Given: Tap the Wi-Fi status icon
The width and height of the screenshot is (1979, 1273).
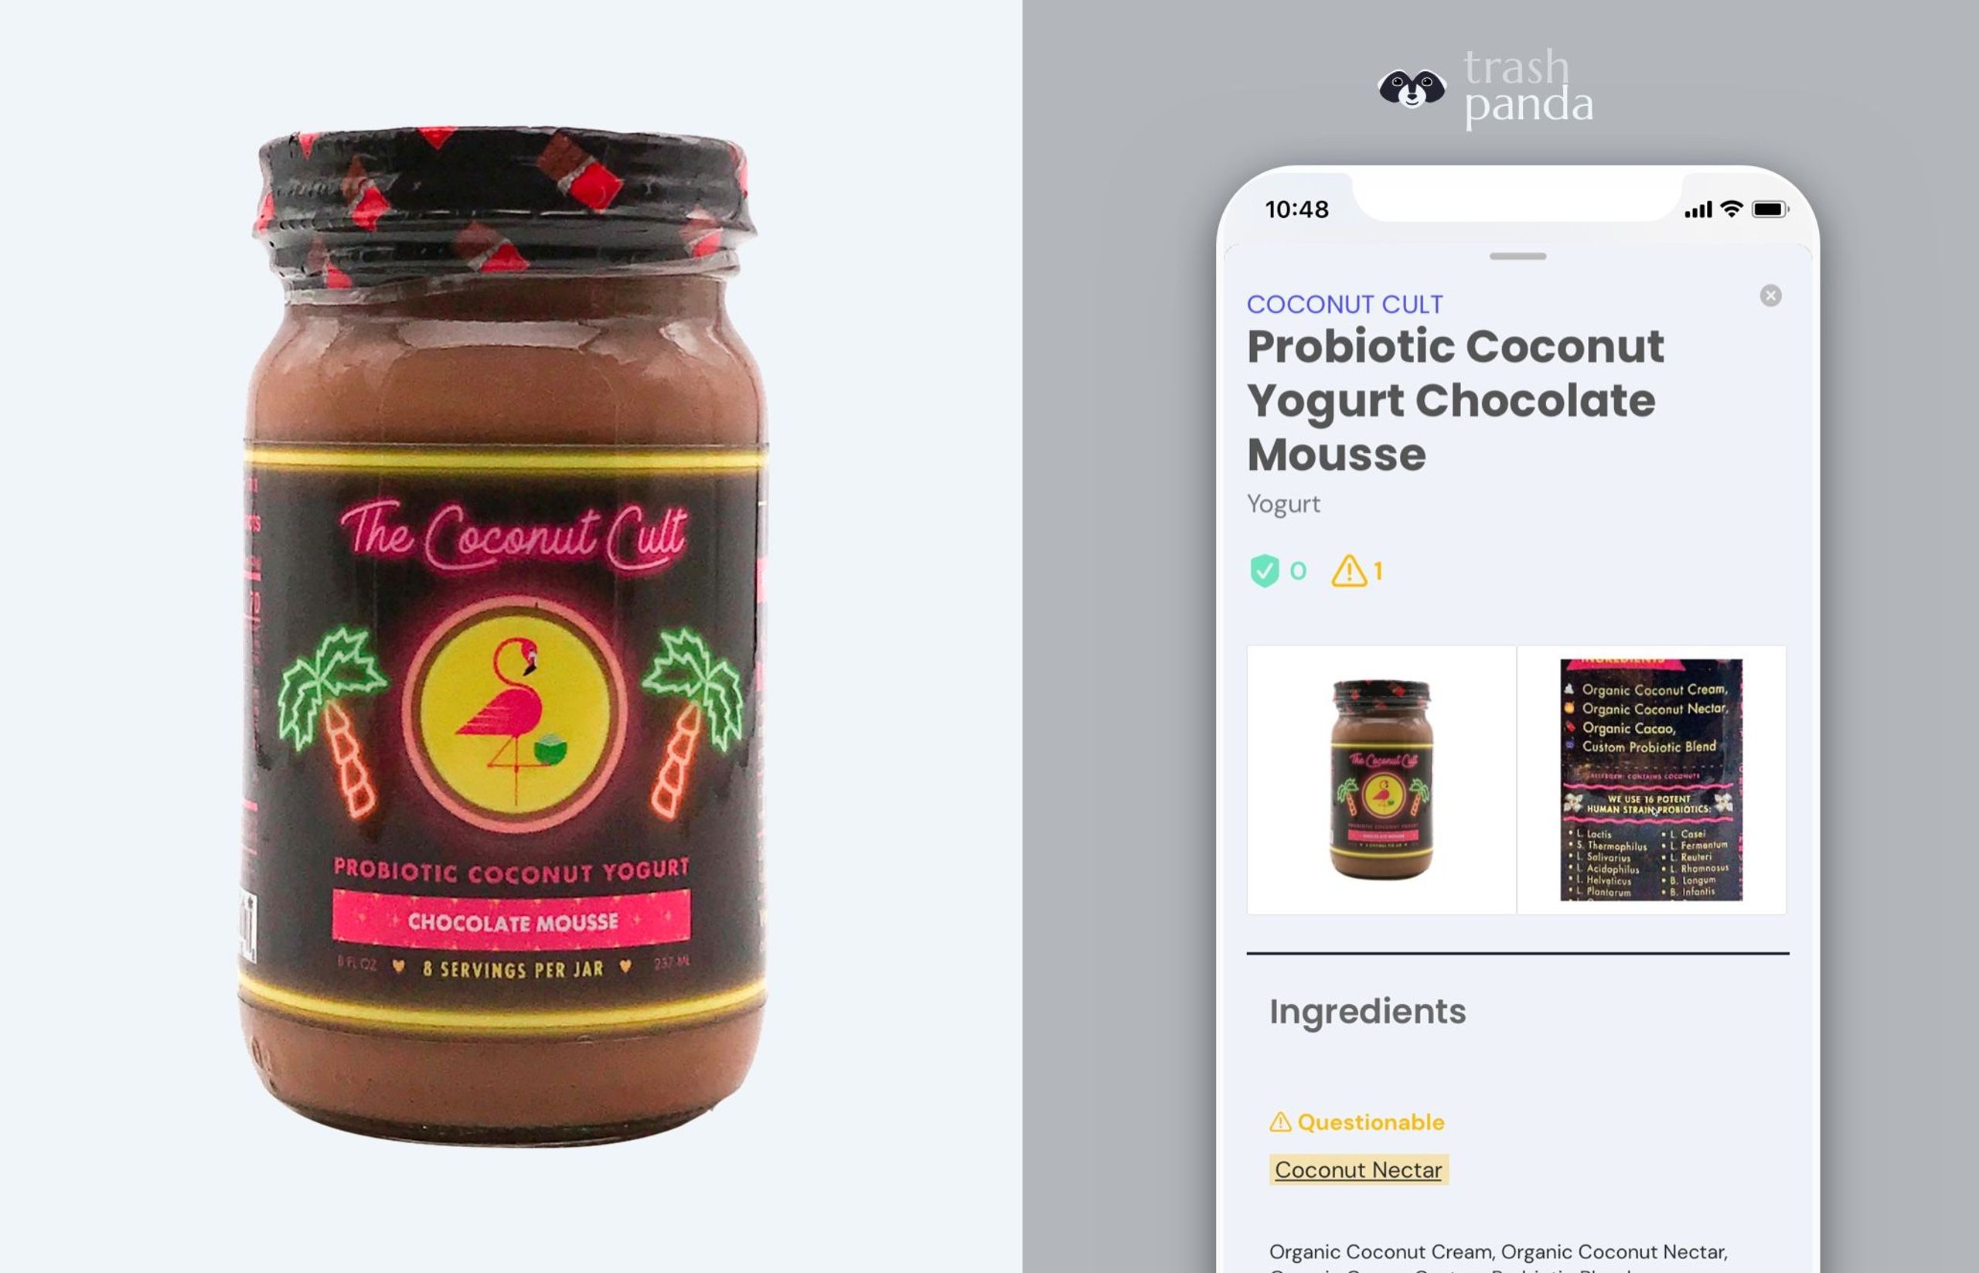Looking at the screenshot, I should pyautogui.click(x=1730, y=209).
